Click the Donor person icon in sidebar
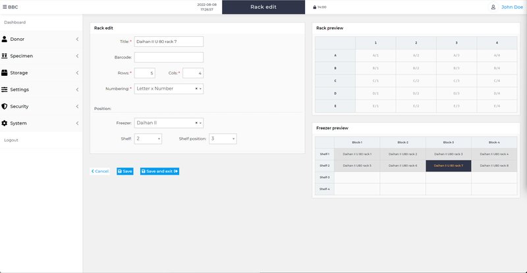This screenshot has width=527, height=273. [x=5, y=39]
